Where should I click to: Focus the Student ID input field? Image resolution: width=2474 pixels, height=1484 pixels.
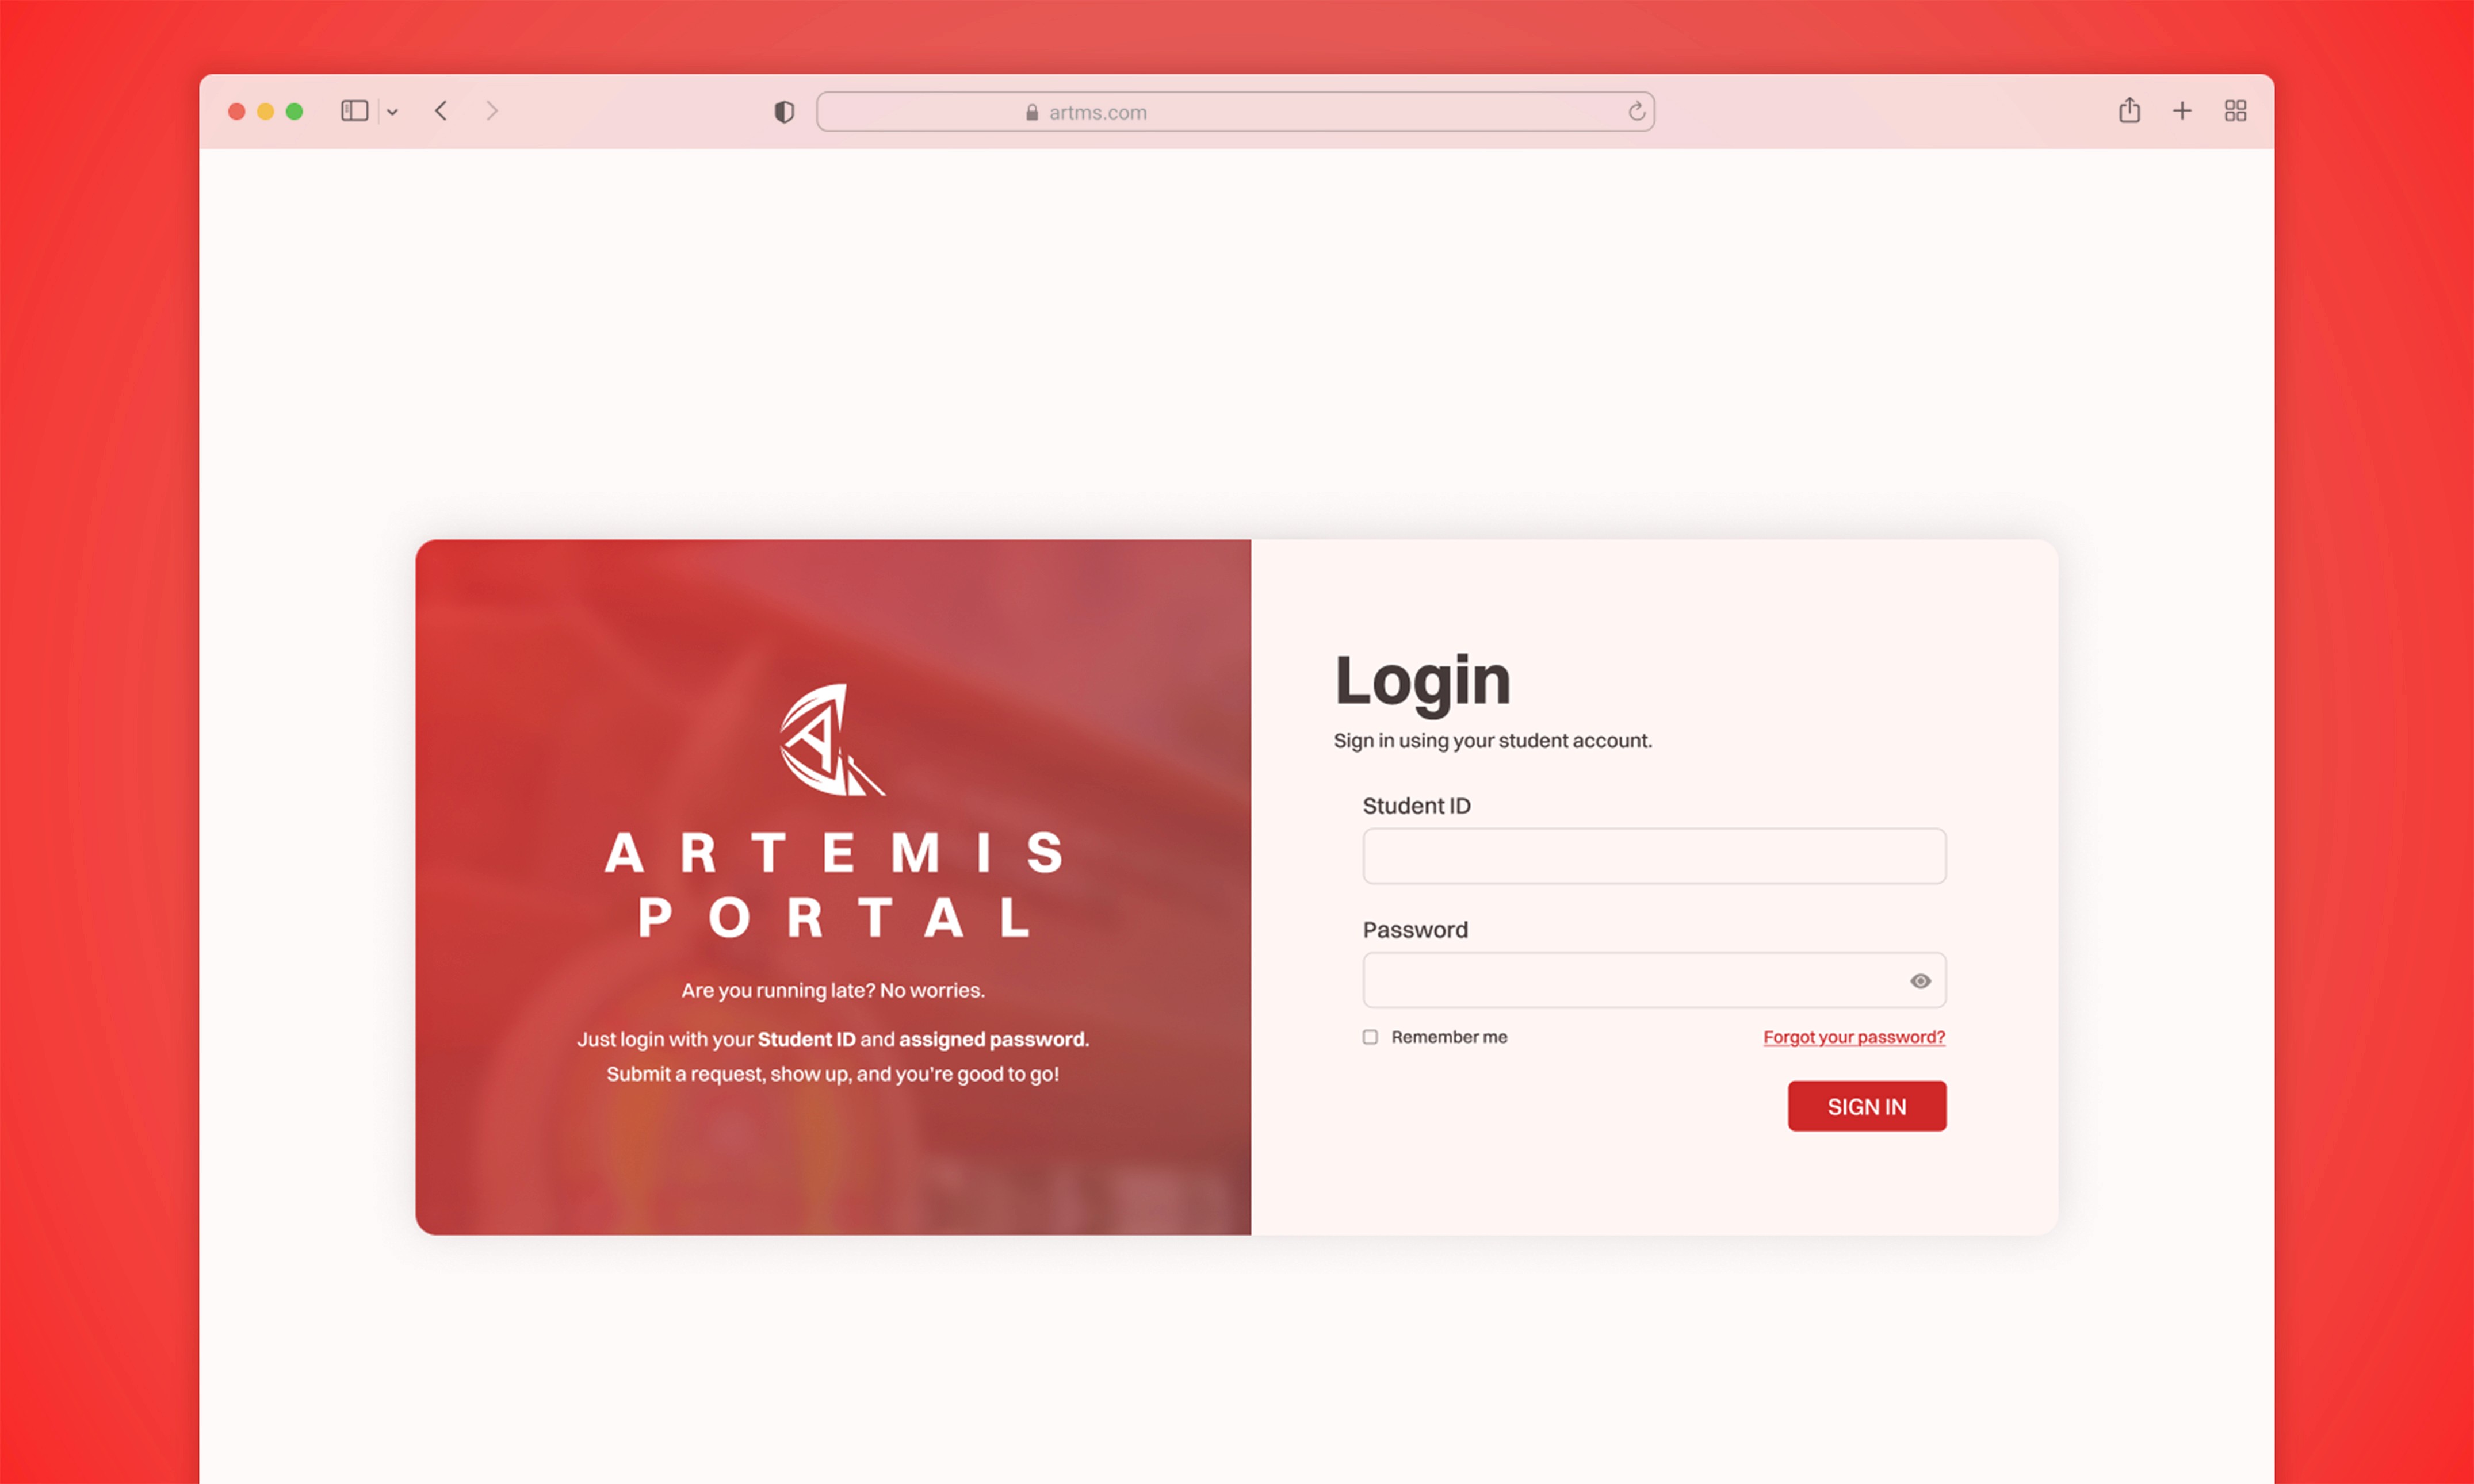point(1654,856)
